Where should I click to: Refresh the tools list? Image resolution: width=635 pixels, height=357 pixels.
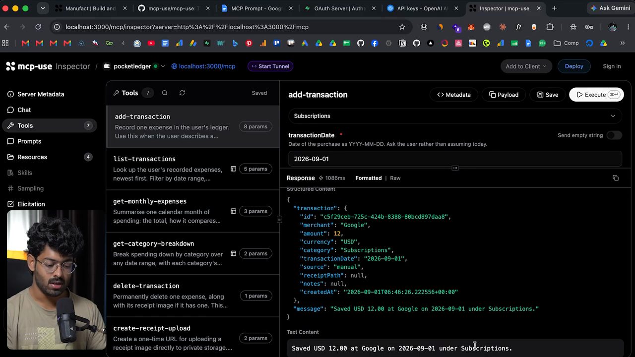(182, 93)
